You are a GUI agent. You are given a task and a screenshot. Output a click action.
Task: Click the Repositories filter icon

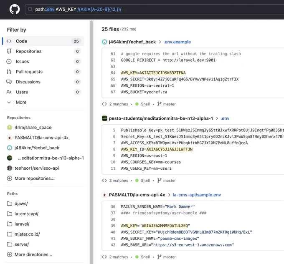coord(9,51)
